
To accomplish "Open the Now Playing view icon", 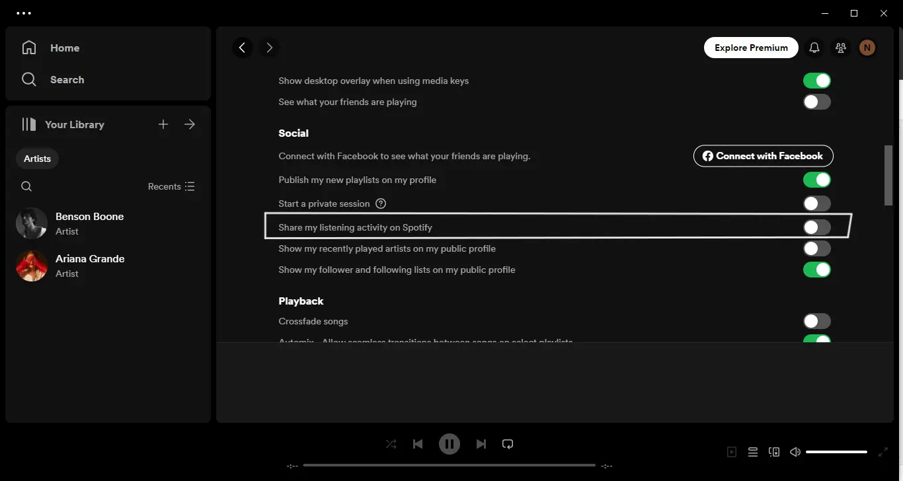I will point(732,452).
